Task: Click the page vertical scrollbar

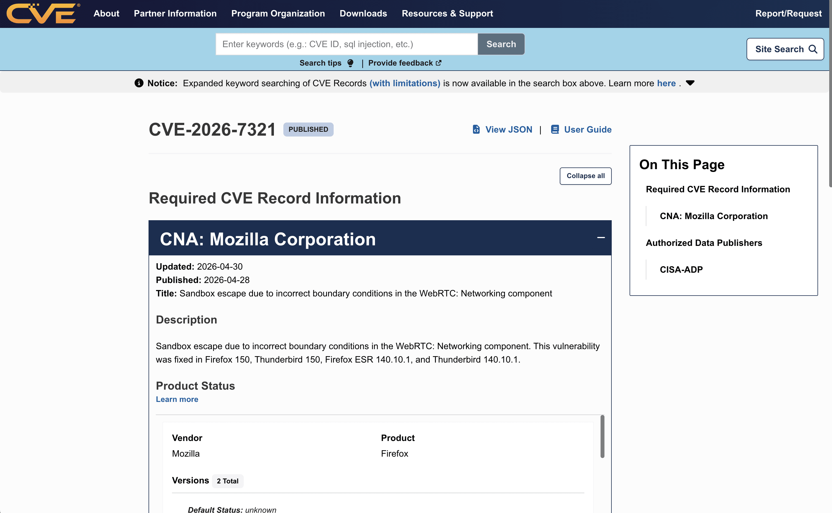Action: (830, 93)
